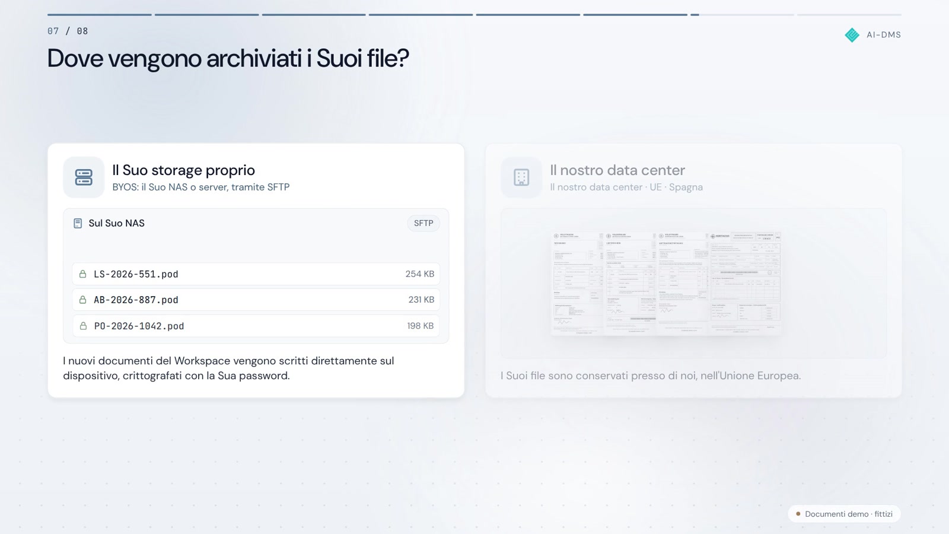This screenshot has width=949, height=534.
Task: Click the 07 / 08 step counter
Action: (68, 31)
